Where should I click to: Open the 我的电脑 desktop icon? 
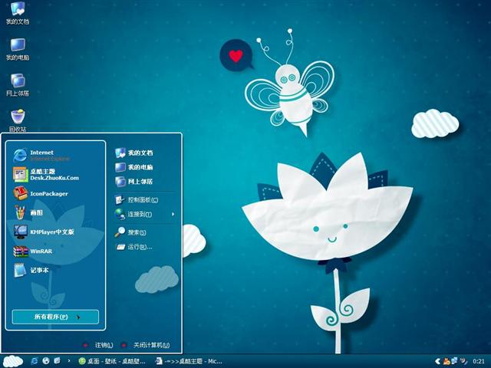[18, 49]
